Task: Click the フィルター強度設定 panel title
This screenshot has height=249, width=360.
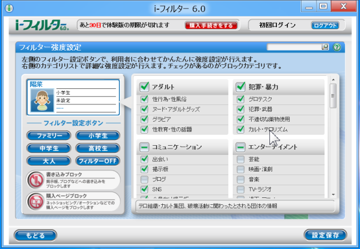Action: 50,47
